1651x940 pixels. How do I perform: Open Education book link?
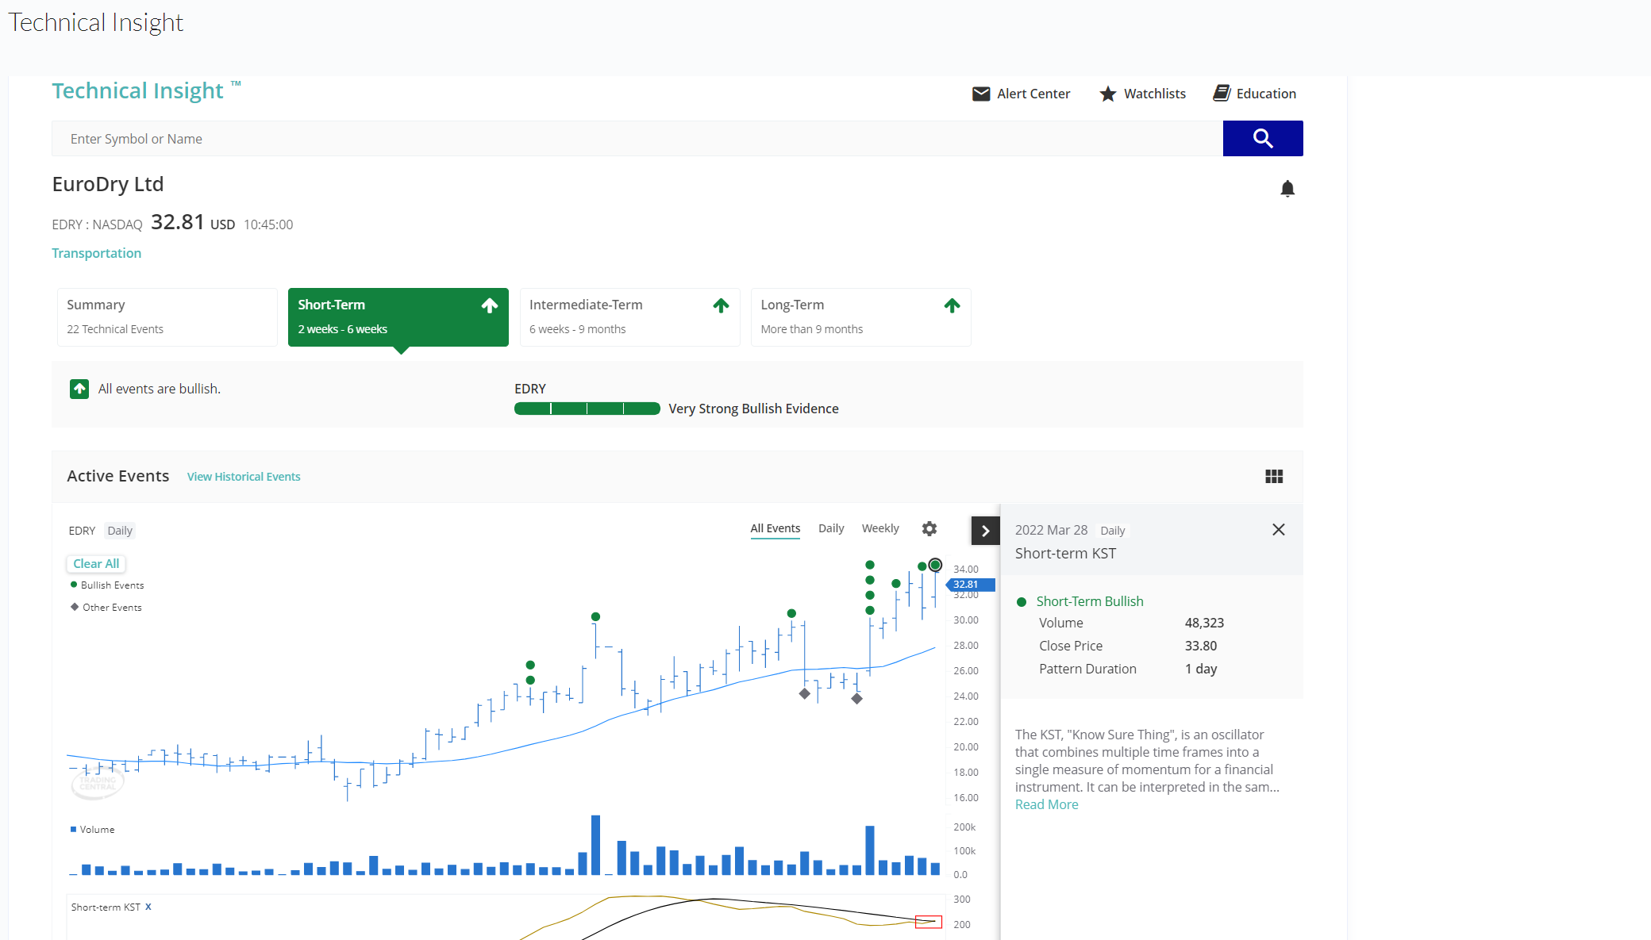[1254, 94]
